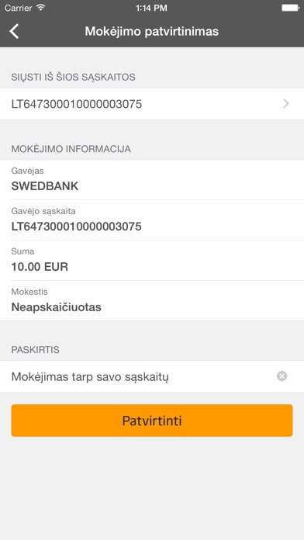
Task: Tap the Gavėjas SWEDBANK row
Action: pos(152,180)
